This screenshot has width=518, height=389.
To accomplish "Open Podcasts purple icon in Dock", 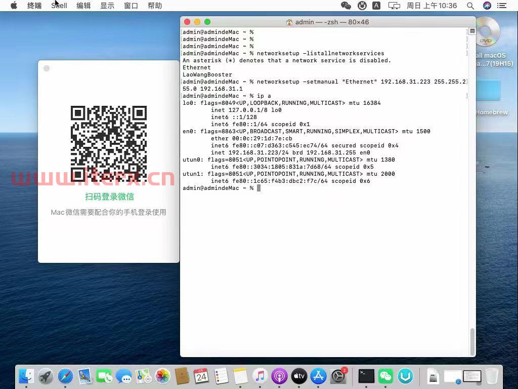I will click(x=279, y=376).
